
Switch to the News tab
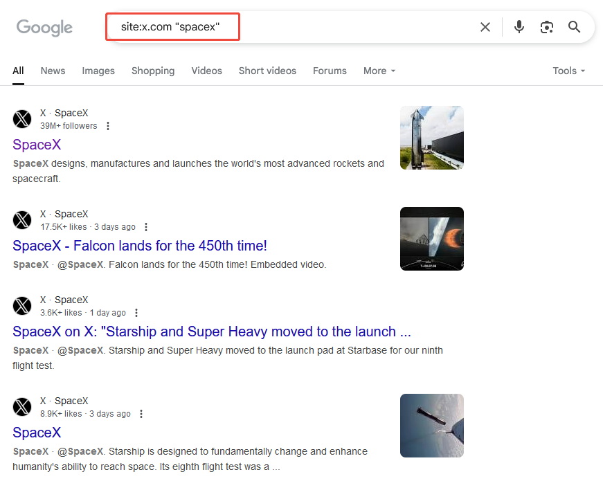coord(53,71)
